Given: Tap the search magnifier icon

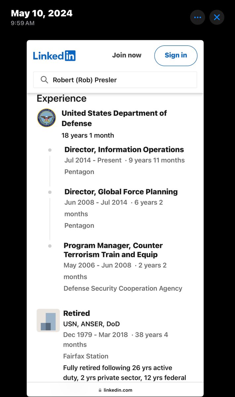Looking at the screenshot, I should [44, 80].
